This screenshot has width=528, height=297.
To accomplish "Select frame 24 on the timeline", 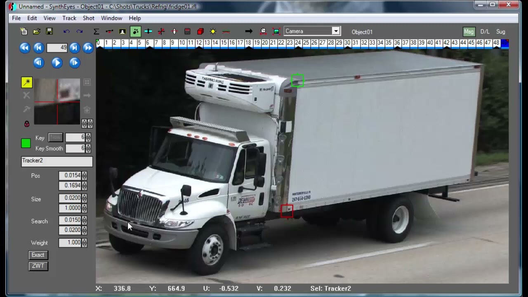I will pos(298,43).
